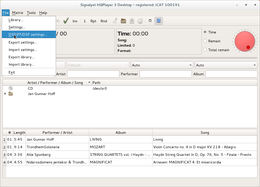
Task: Select the Time radio button
Action: coord(205,32)
